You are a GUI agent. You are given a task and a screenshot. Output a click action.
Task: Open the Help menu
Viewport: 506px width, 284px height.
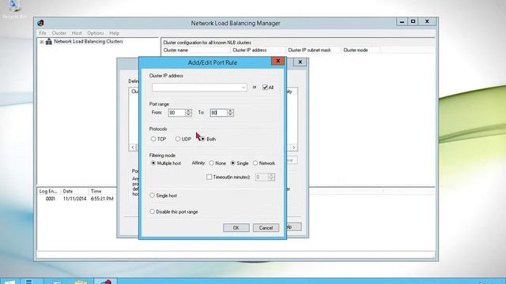[114, 33]
